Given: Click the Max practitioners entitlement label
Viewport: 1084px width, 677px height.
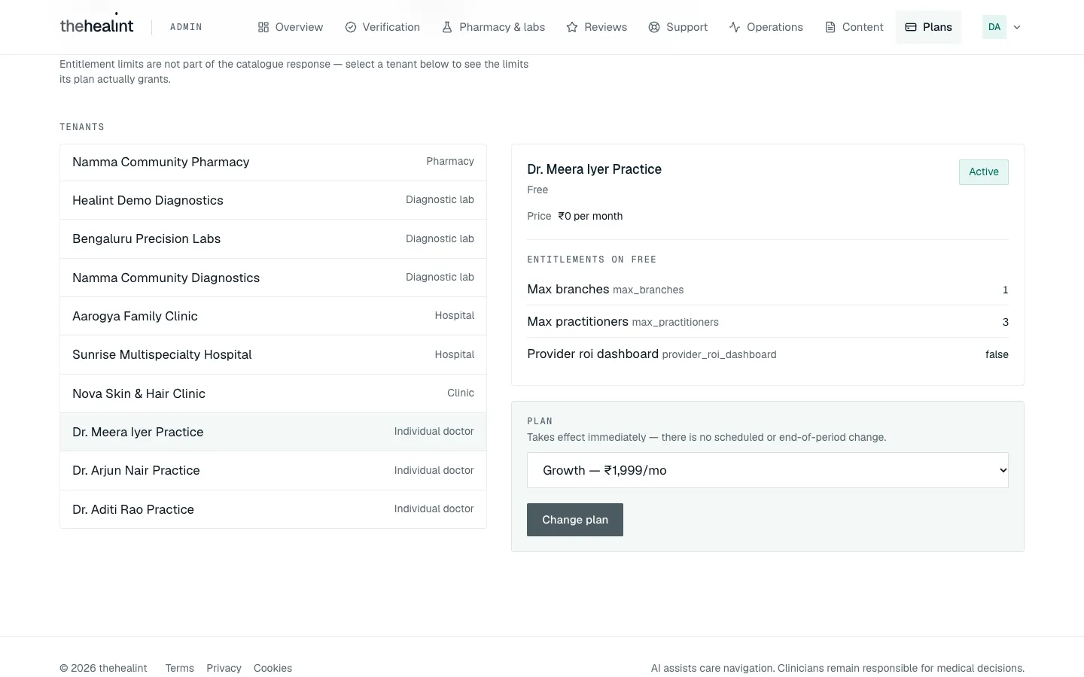Looking at the screenshot, I should pyautogui.click(x=577, y=321).
